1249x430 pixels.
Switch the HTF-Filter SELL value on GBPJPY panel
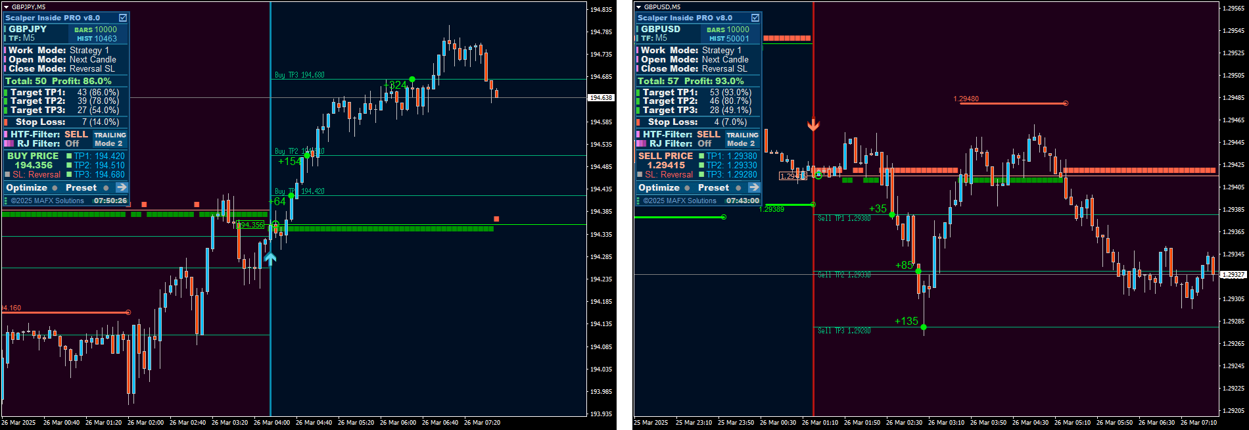click(x=76, y=134)
